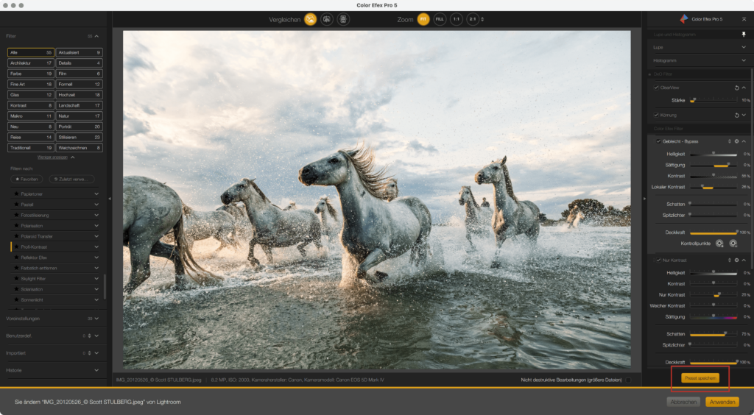Uncheck the Nur Kontrast filter
Viewport: 754px width, 415px height.
pyautogui.click(x=658, y=260)
